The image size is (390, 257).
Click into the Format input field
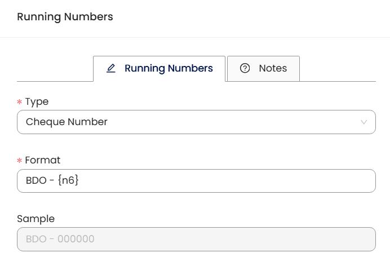coord(196,181)
